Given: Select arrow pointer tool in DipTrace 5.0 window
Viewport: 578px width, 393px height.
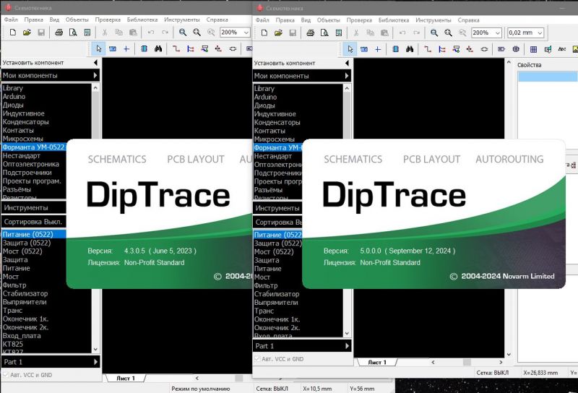Looking at the screenshot, I should pyautogui.click(x=350, y=49).
